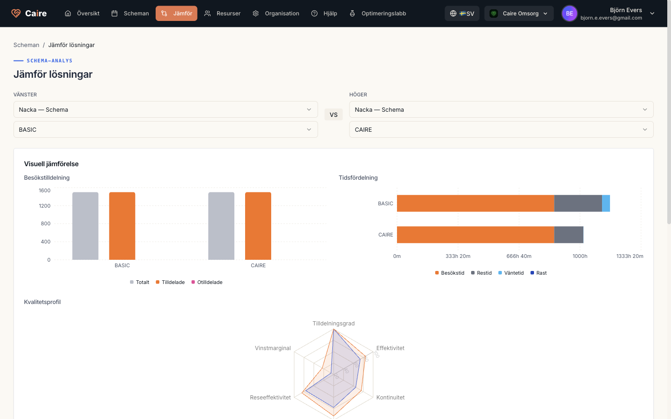The width and height of the screenshot is (671, 419).
Task: Open the Översikt menu item
Action: pos(82,14)
